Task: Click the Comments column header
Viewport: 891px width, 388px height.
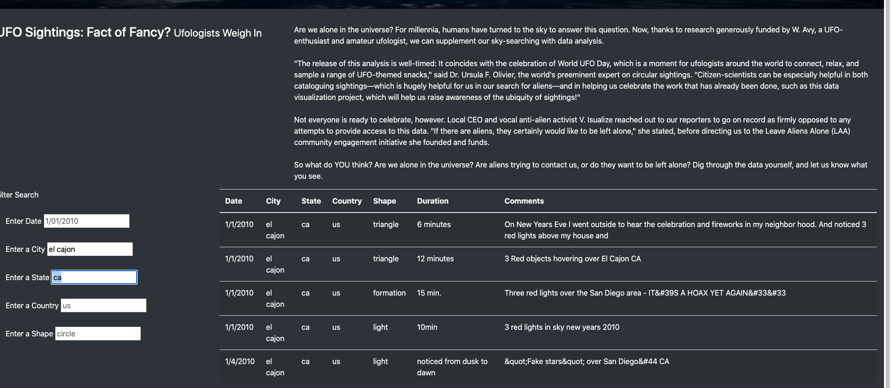Action: [524, 201]
